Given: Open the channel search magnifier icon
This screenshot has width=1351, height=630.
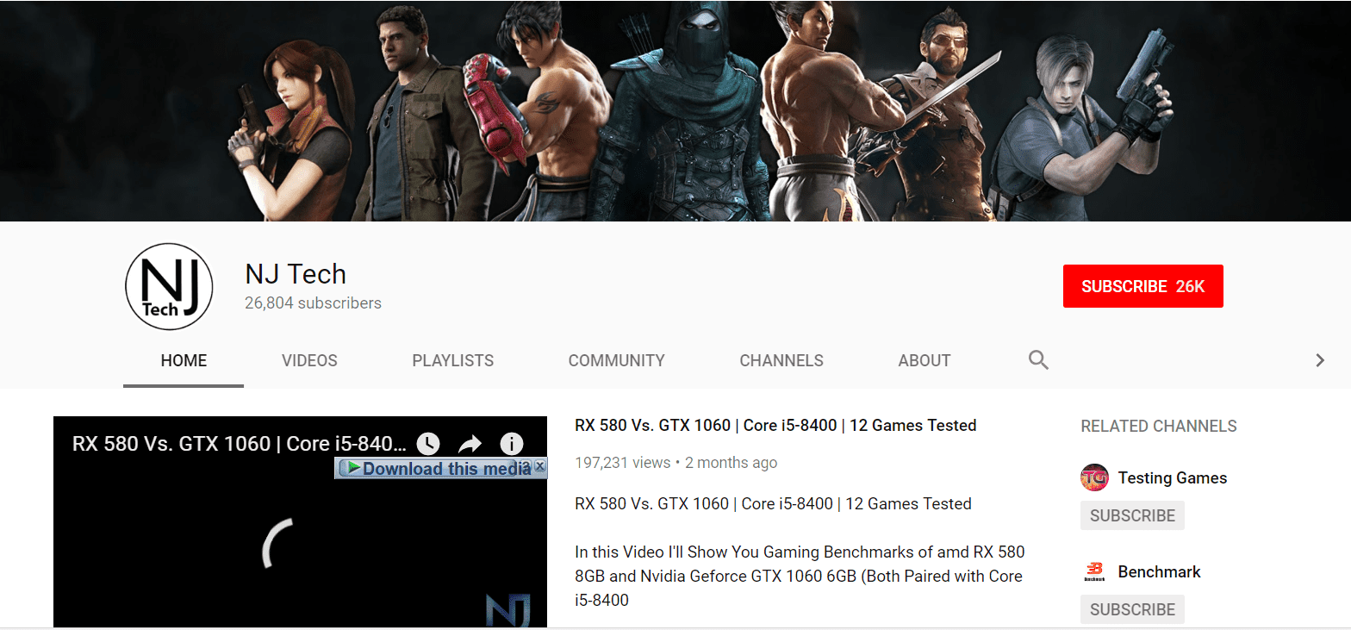Looking at the screenshot, I should tap(1038, 360).
